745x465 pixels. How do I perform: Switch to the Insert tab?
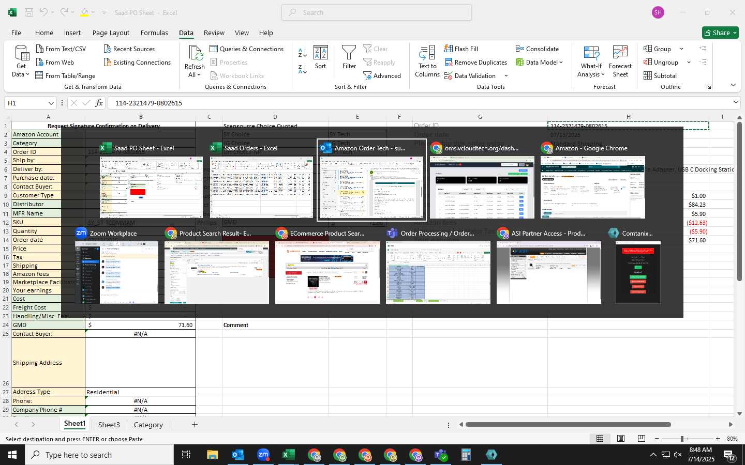pyautogui.click(x=72, y=33)
